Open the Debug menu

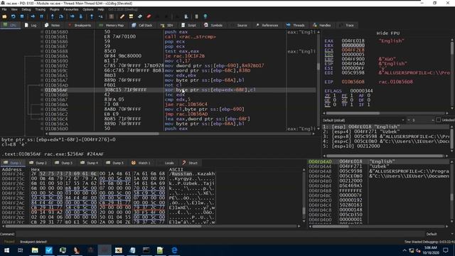click(x=26, y=9)
